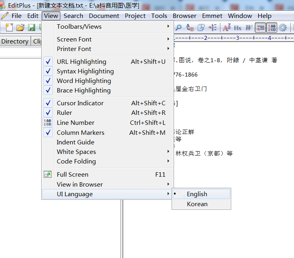
Task: Select Korean as UI language
Action: (x=197, y=204)
